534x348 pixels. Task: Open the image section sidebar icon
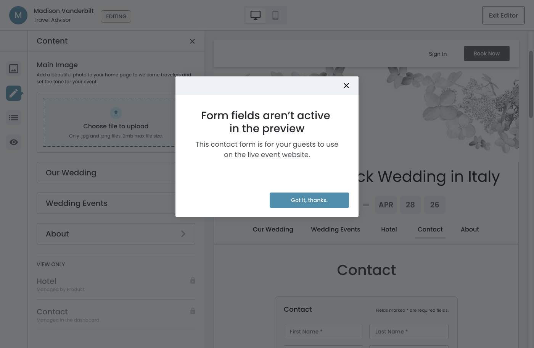[x=14, y=69]
